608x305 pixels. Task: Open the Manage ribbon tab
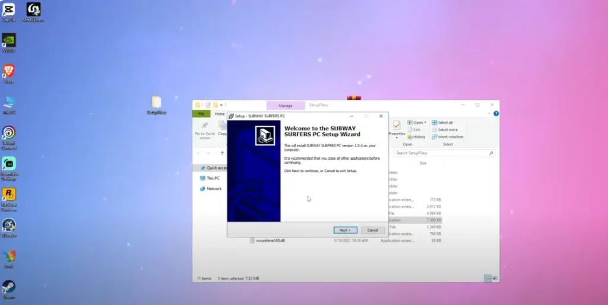pyautogui.click(x=286, y=106)
